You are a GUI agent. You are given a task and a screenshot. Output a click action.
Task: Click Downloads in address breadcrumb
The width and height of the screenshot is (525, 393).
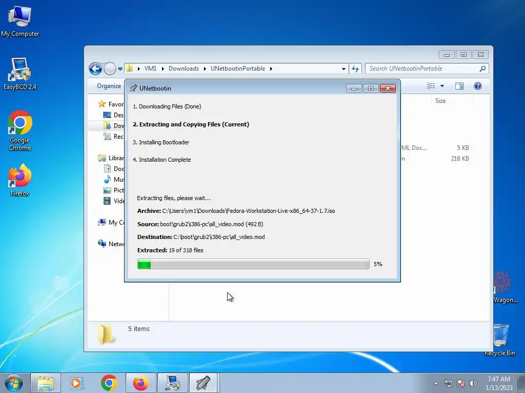tap(184, 69)
